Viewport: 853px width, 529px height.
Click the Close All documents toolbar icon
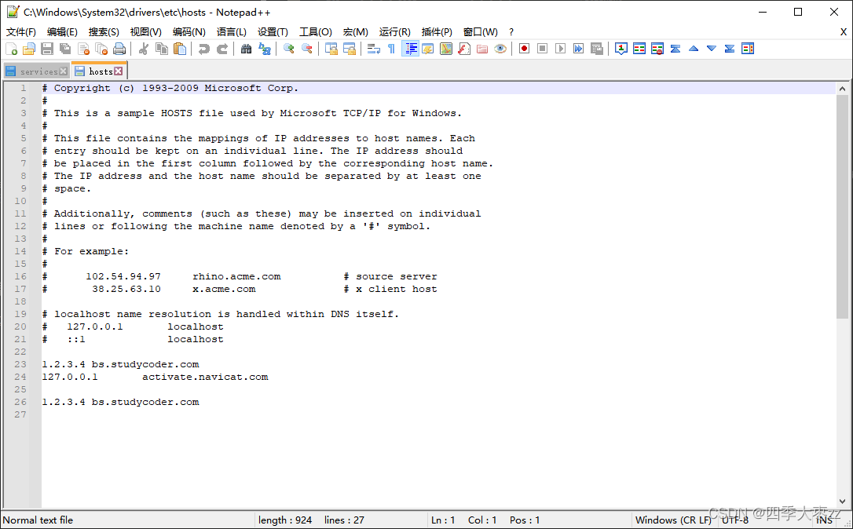pos(101,49)
